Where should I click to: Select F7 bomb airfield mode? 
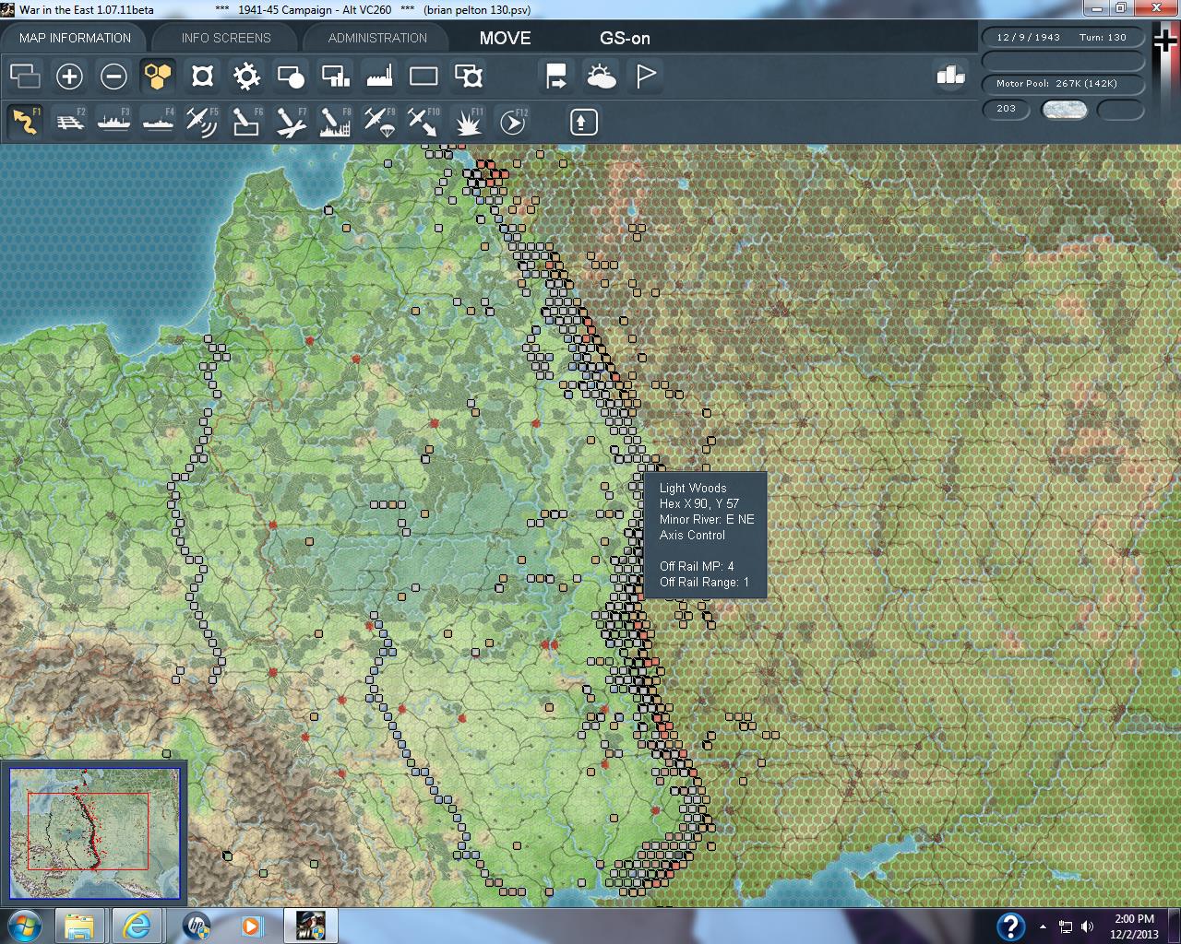pyautogui.click(x=291, y=122)
